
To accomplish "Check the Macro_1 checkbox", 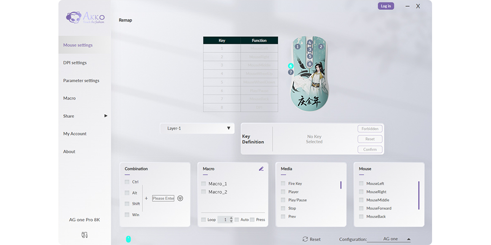I will [204, 184].
